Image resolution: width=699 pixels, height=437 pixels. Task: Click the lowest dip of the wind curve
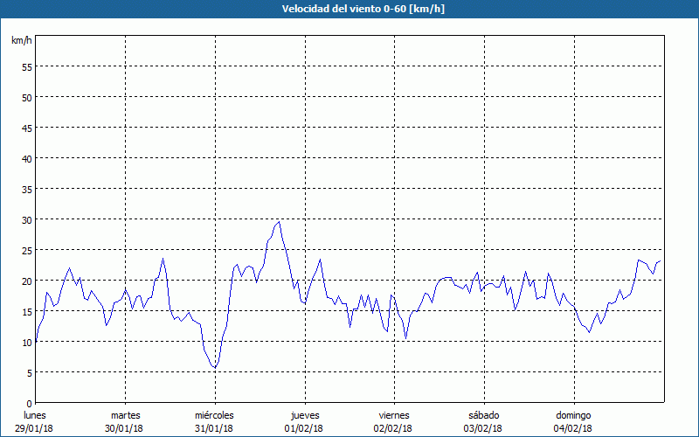tap(214, 367)
